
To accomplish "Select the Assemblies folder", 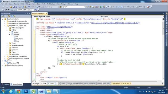I will [15, 54].
